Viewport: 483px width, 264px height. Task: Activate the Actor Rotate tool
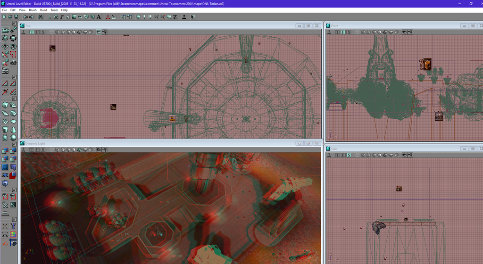click(x=13, y=38)
